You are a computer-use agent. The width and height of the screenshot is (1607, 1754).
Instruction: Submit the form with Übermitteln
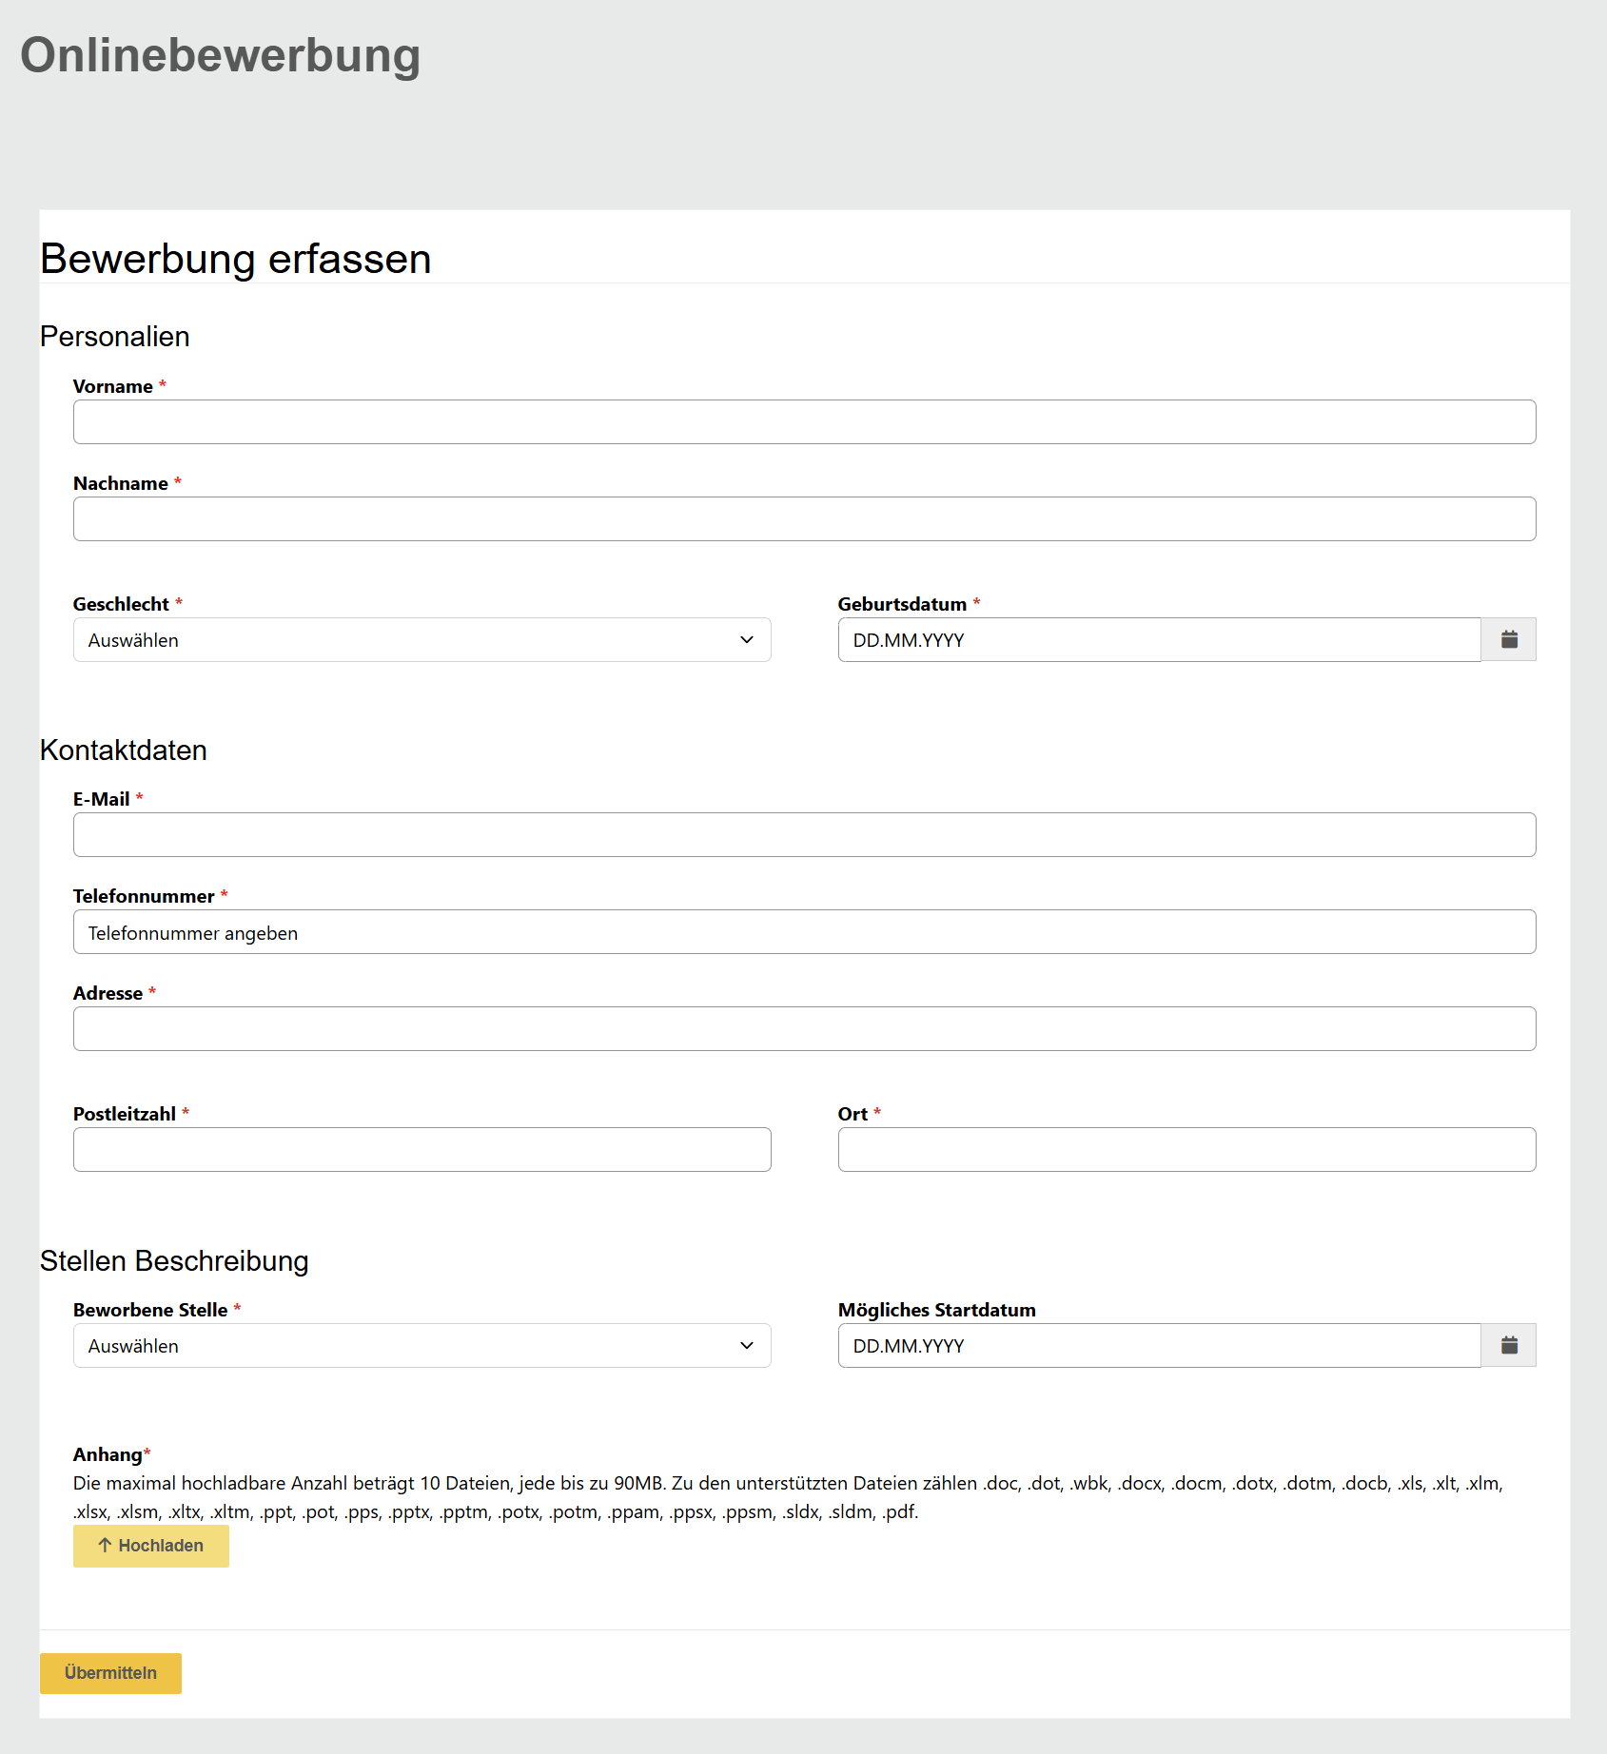(x=110, y=1673)
